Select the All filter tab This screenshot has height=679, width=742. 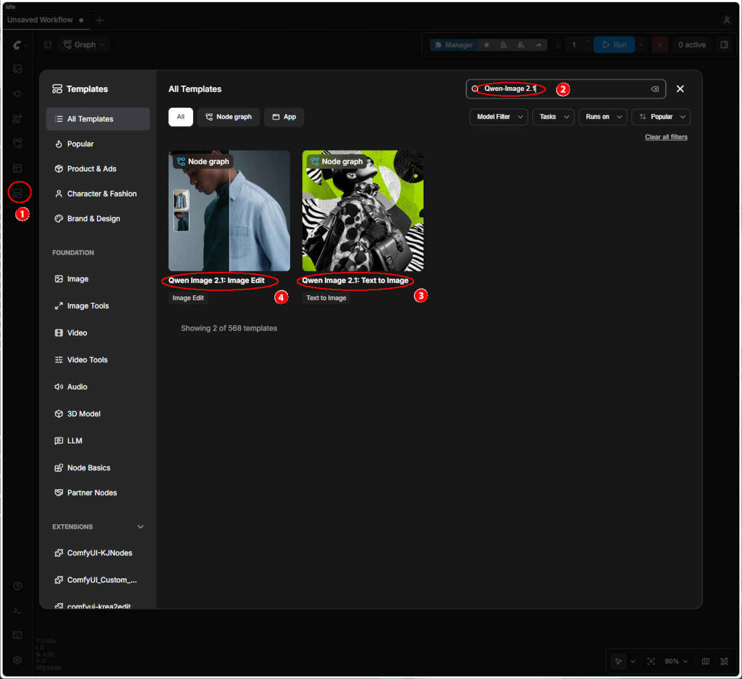click(181, 117)
